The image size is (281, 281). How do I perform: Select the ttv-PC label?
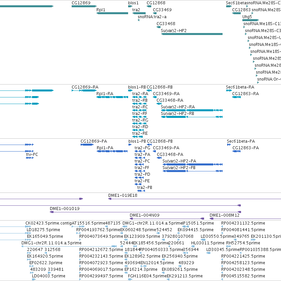click(32, 155)
